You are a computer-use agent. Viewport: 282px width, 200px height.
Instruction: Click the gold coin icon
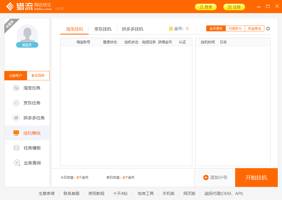point(171,29)
